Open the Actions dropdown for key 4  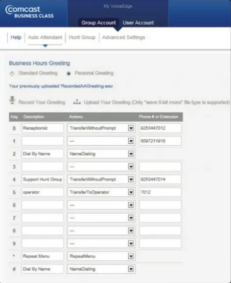101,180
